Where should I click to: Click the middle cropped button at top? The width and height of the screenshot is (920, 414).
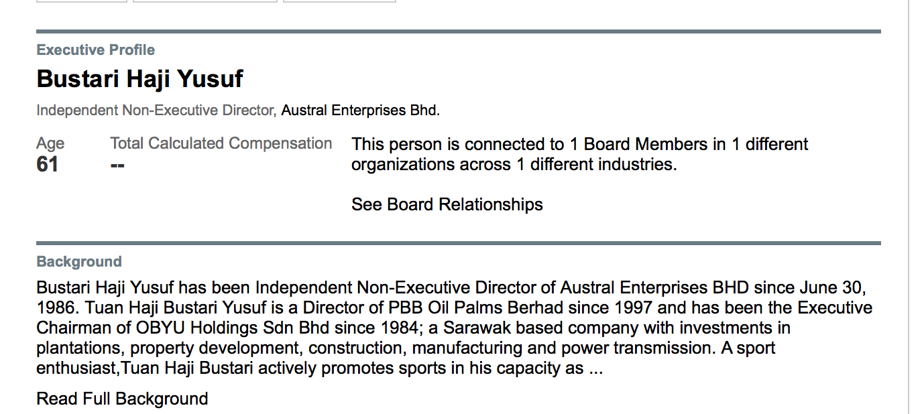[x=205, y=1]
